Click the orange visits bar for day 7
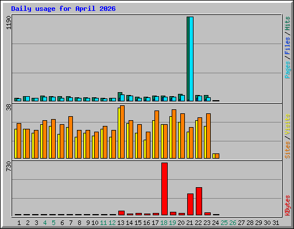 pyautogui.click(x=71, y=137)
